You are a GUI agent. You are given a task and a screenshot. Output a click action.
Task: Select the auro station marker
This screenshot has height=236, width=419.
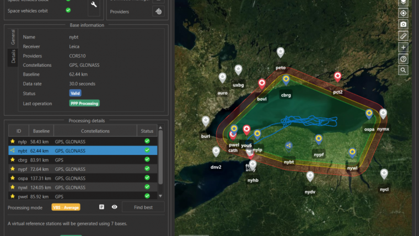coord(222,78)
